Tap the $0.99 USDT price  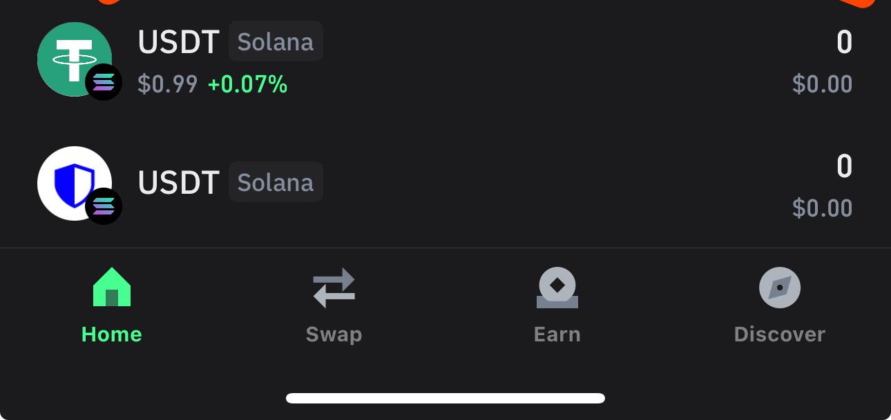(168, 83)
